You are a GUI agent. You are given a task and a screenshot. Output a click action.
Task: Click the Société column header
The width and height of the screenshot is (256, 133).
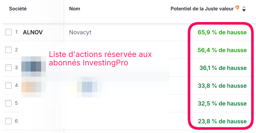pyautogui.click(x=18, y=9)
